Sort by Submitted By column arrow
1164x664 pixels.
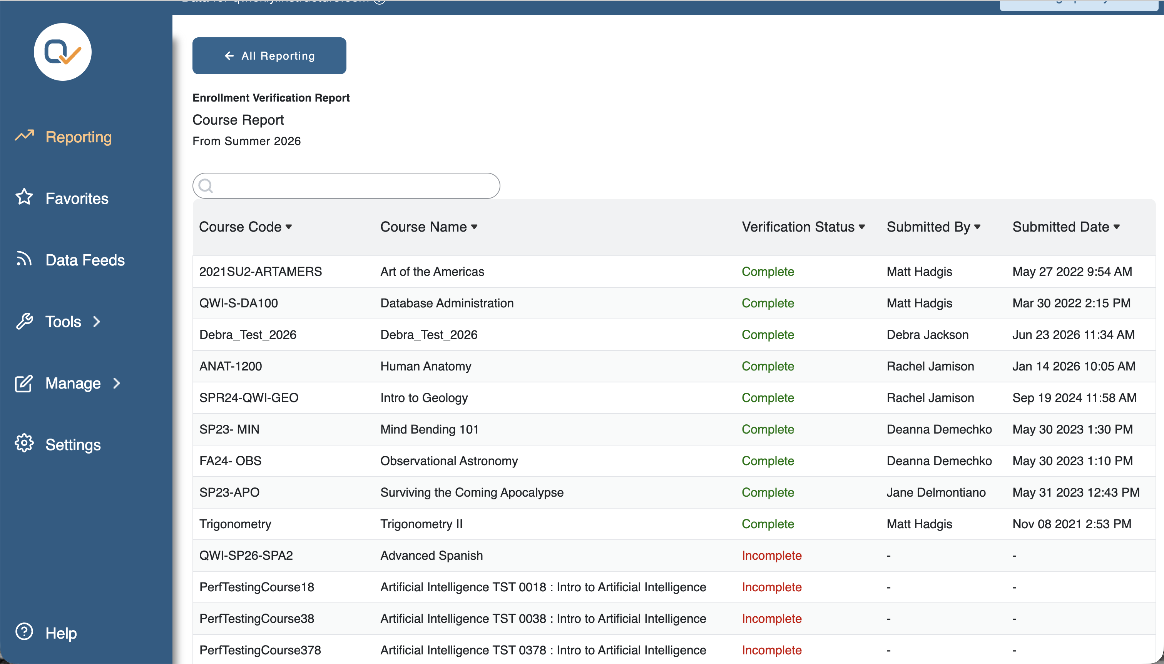click(x=977, y=227)
